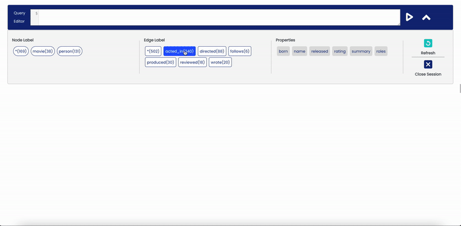Click the teal Refresh icon
Image resolution: width=461 pixels, height=226 pixels.
(x=428, y=43)
